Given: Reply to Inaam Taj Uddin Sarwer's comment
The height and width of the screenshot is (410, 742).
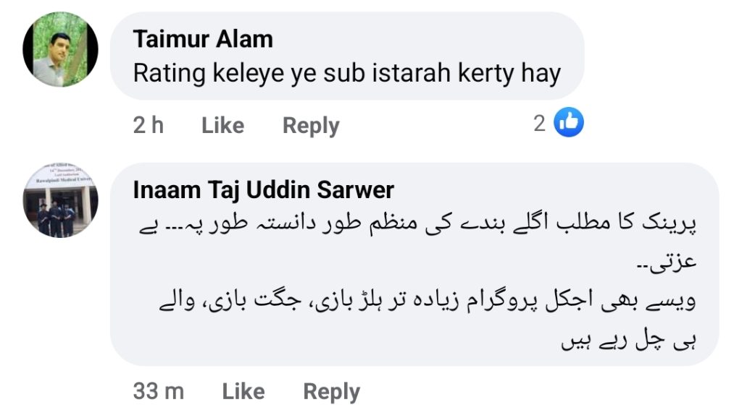Looking at the screenshot, I should click(x=332, y=392).
